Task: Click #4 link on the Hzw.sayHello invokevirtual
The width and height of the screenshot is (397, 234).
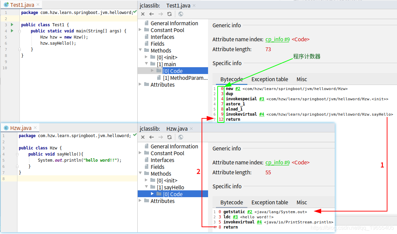Action: point(262,114)
